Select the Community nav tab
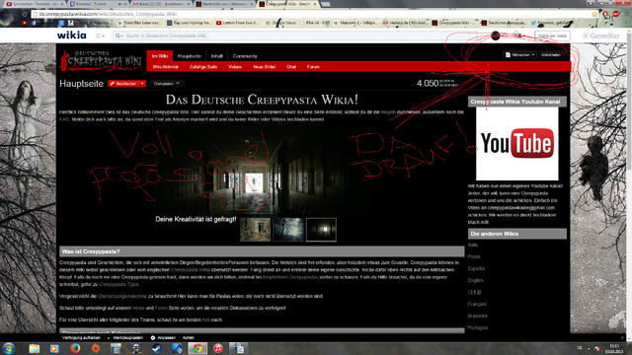 click(x=245, y=56)
